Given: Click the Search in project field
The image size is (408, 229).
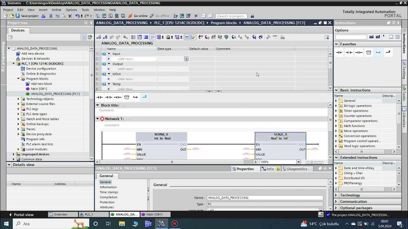Looking at the screenshot, I should 231,16.
